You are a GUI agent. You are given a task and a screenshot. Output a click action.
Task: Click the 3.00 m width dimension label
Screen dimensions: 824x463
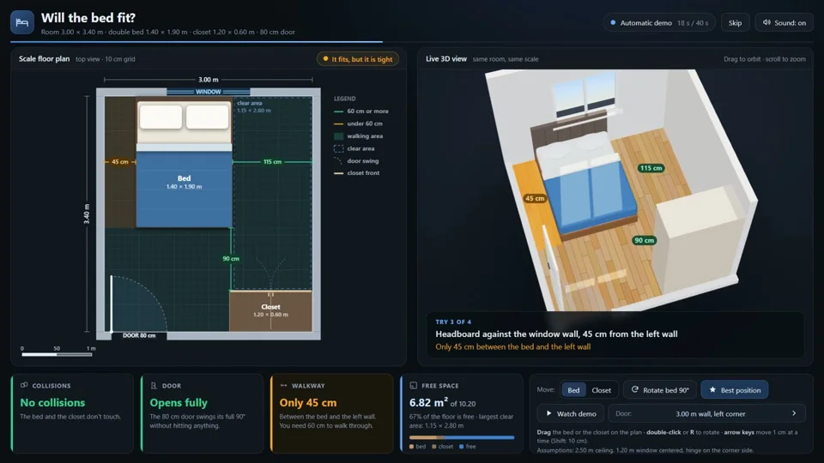click(x=208, y=80)
